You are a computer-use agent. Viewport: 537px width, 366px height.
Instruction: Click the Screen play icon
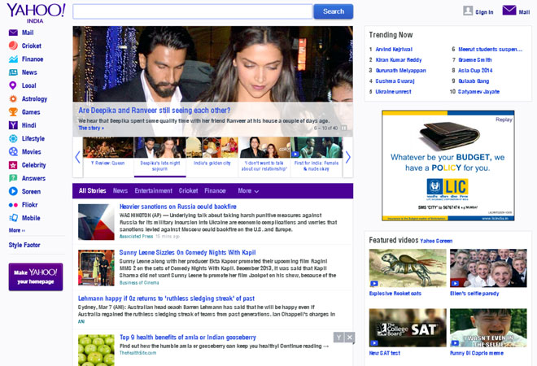point(13,191)
